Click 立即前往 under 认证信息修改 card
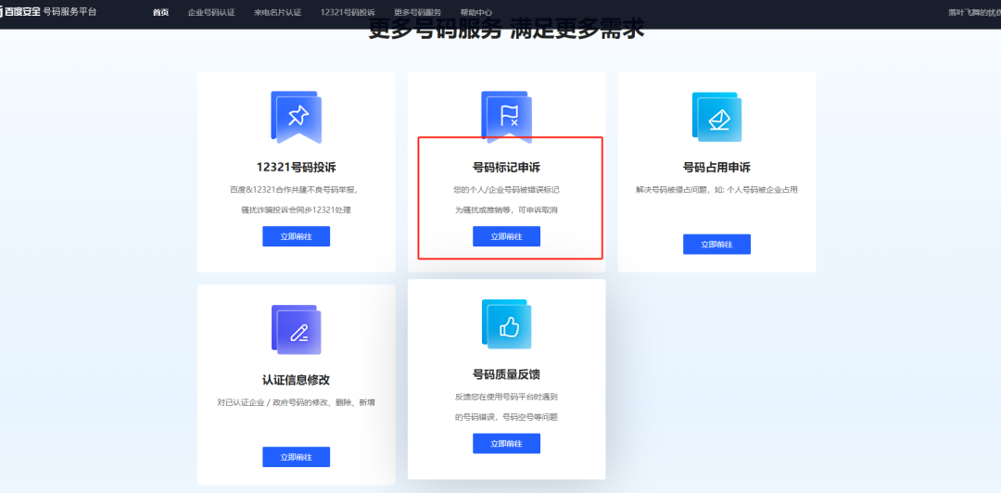 coord(297,457)
